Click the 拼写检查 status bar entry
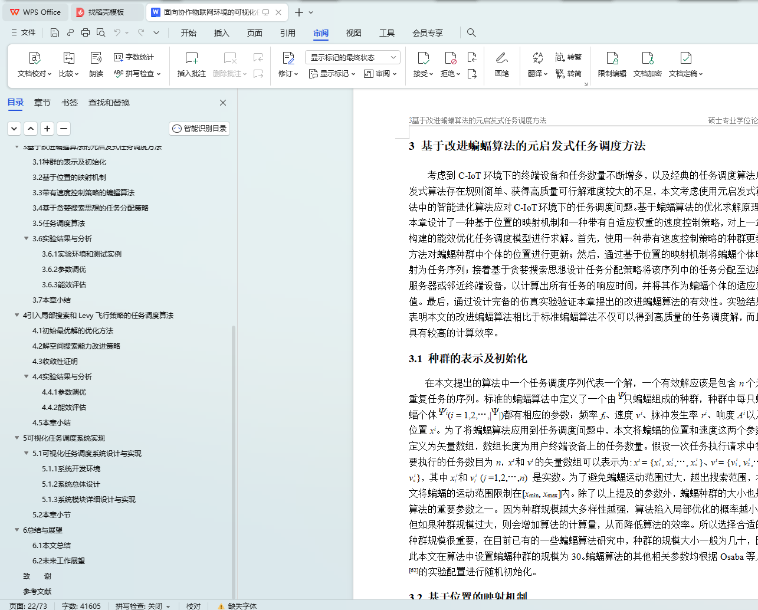 point(143,606)
